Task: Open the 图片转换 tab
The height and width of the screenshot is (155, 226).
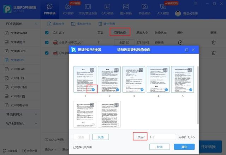Action: coord(126,9)
